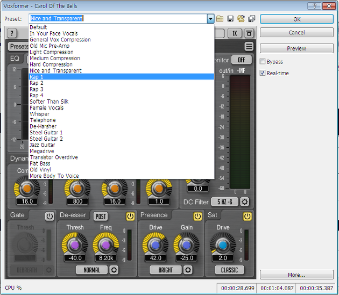This screenshot has width=339, height=295.
Task: Open the Presence BRIGHT mode selector
Action: click(x=166, y=270)
